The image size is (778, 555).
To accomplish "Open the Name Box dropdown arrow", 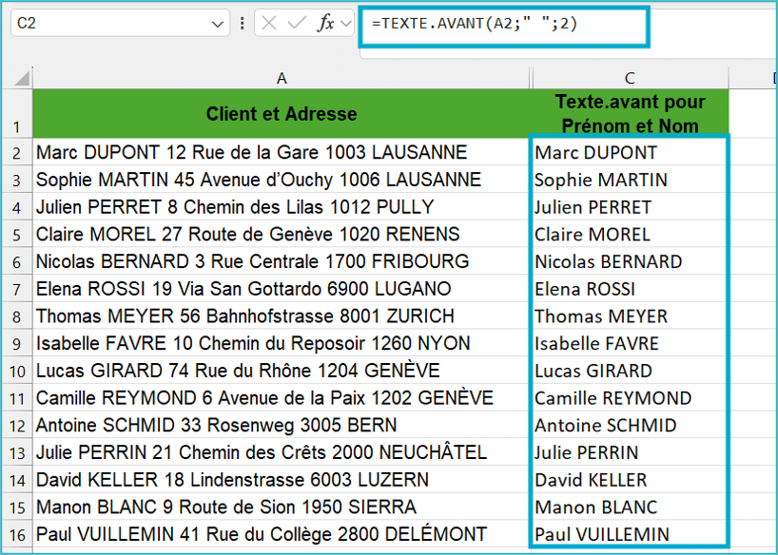I will click(217, 24).
